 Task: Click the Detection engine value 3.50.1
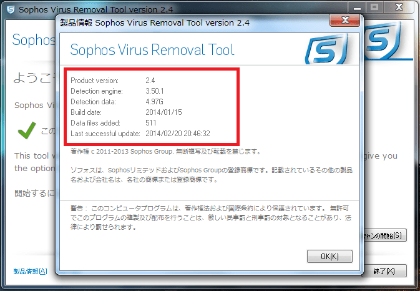[x=155, y=91]
